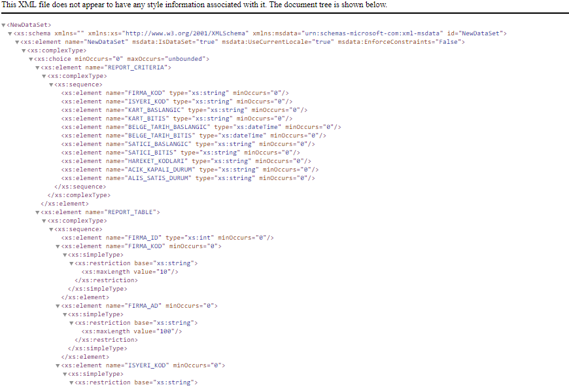Click the FIRMA_ID xs:int element line
This screenshot has height=387, width=569.
pos(167,238)
